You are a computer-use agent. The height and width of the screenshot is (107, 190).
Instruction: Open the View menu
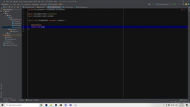pos(11,1)
